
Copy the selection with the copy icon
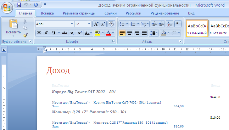pyautogui.click(x=25, y=28)
